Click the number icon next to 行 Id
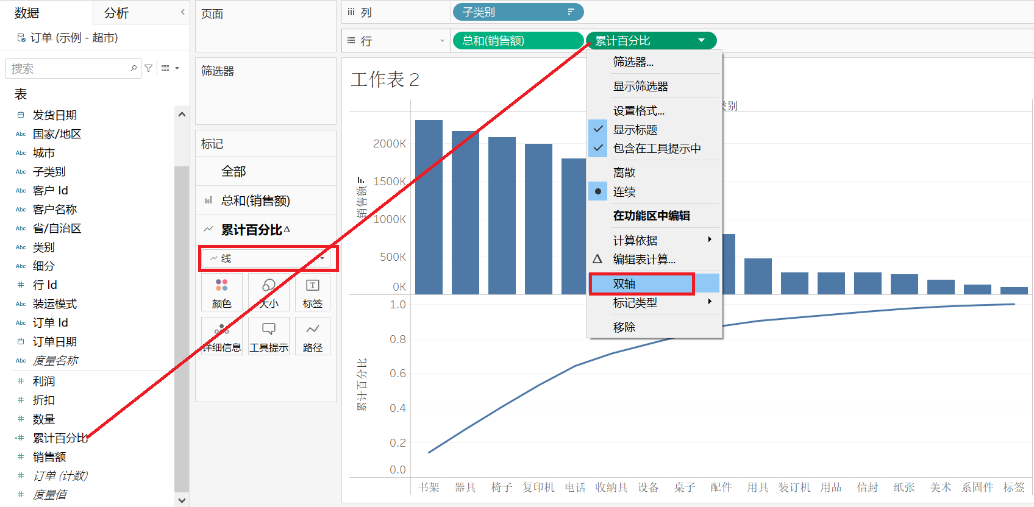Image resolution: width=1034 pixels, height=507 pixels. [x=21, y=285]
